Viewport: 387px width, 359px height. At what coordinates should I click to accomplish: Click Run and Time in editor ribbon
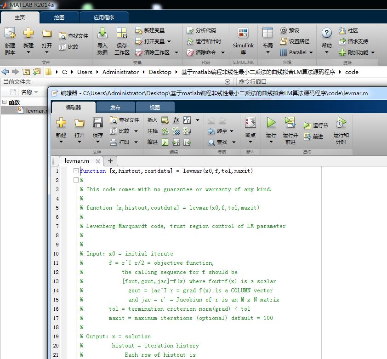(x=341, y=131)
